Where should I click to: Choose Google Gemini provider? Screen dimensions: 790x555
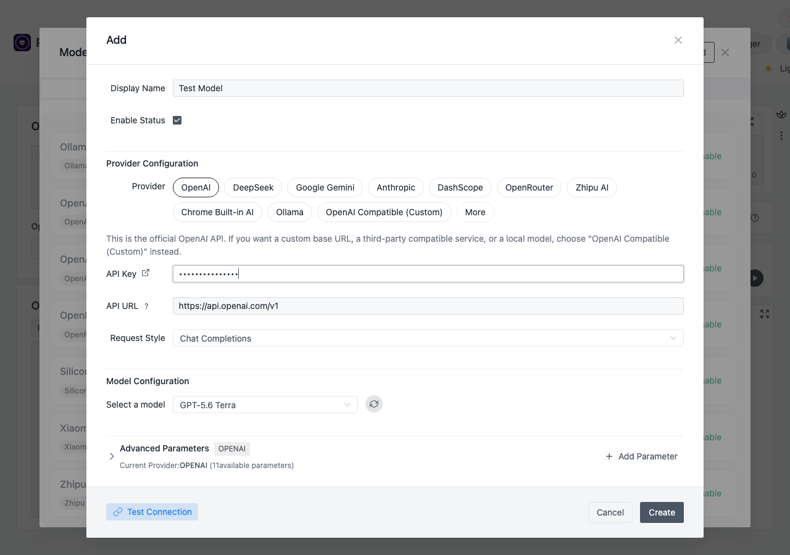pyautogui.click(x=325, y=187)
